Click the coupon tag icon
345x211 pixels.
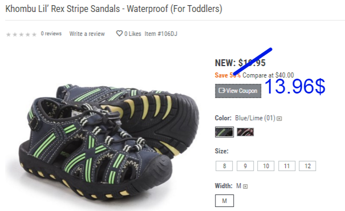pyautogui.click(x=222, y=91)
